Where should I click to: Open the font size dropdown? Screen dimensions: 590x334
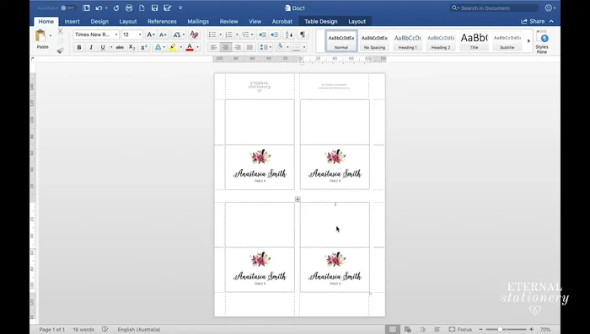click(x=140, y=34)
